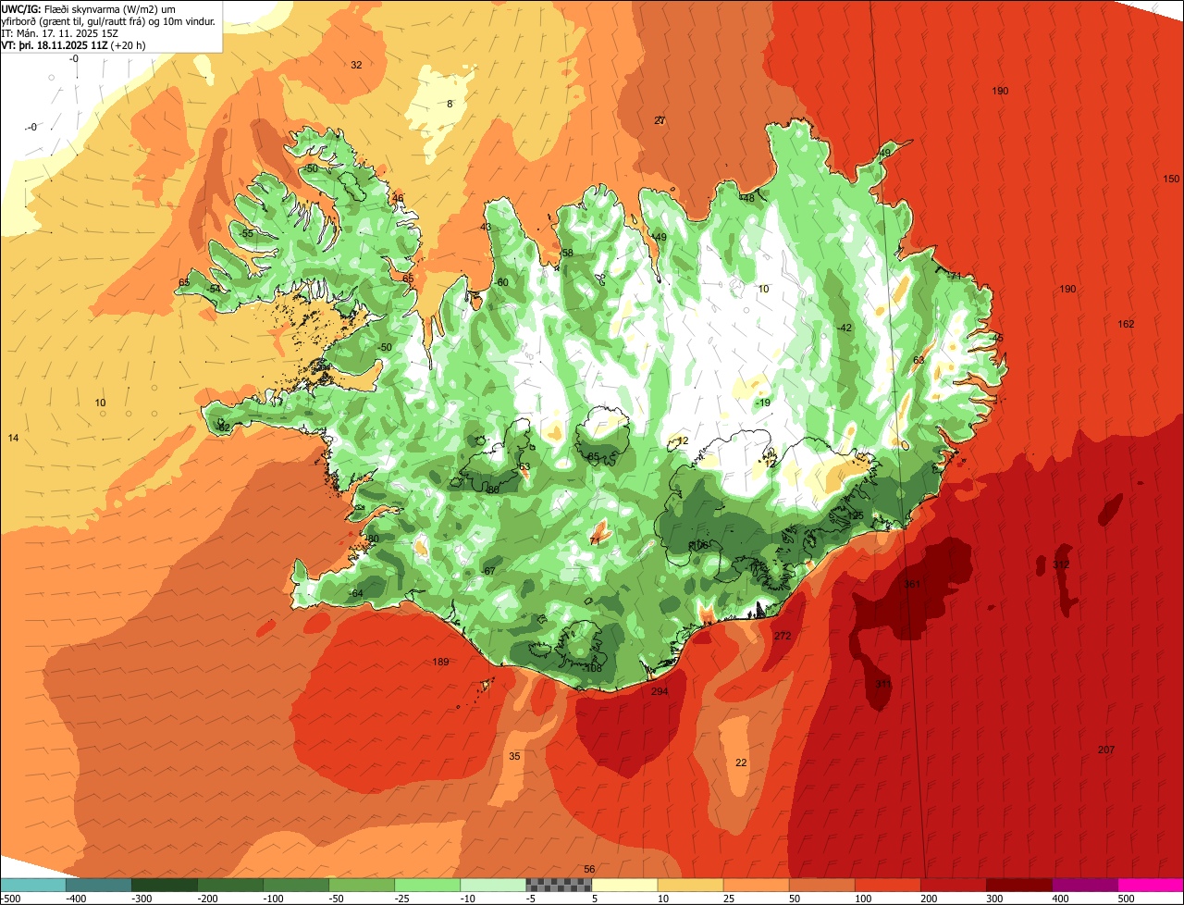Select the darkest green -300 to -200 legend swatch
This screenshot has width=1184, height=905.
(164, 885)
